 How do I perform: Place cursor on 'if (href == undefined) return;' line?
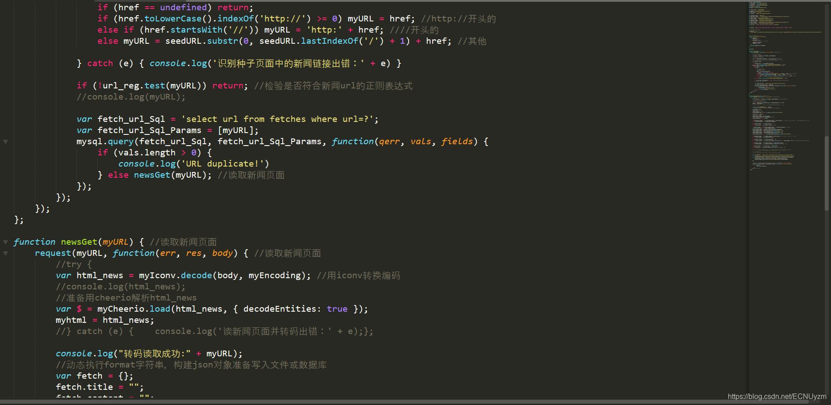[x=175, y=8]
